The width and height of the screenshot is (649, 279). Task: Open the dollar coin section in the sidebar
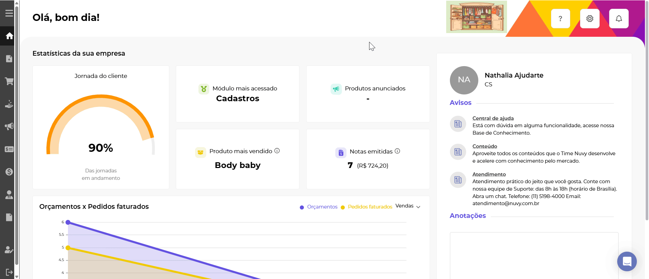[x=9, y=172]
